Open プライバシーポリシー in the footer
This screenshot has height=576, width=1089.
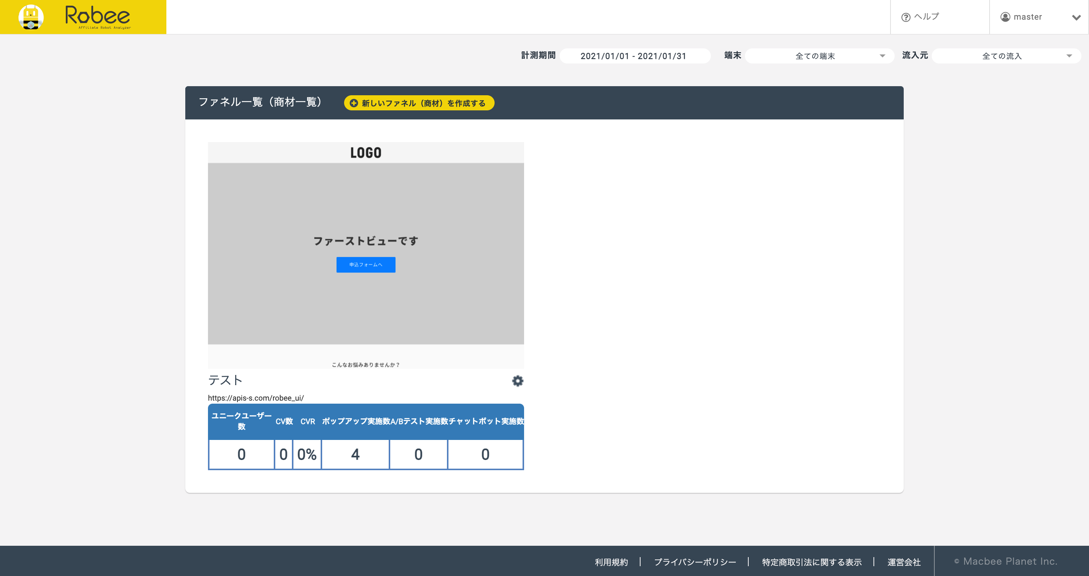click(695, 562)
